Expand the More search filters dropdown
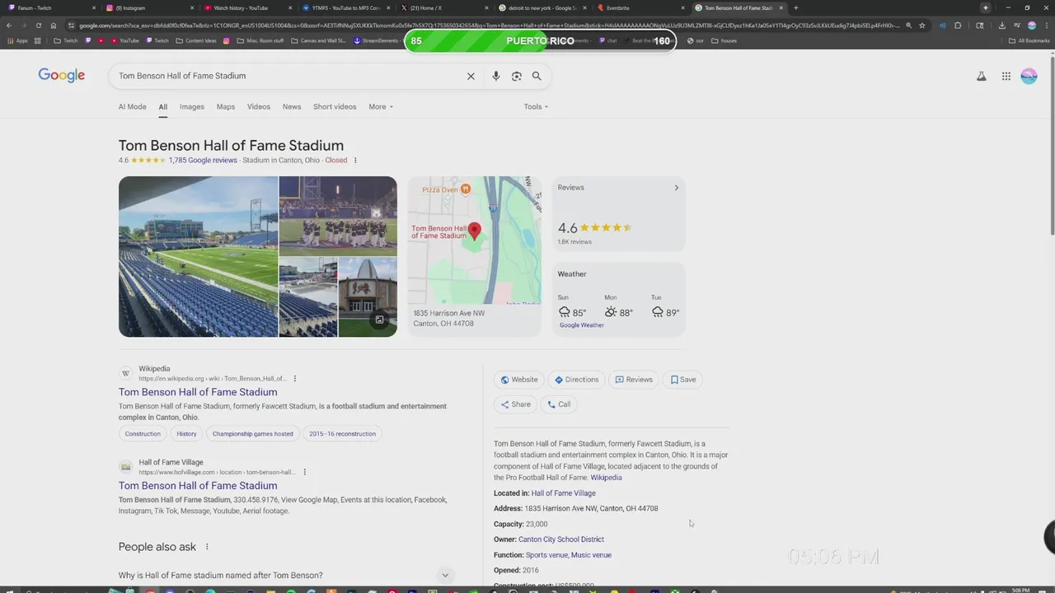 coord(381,107)
